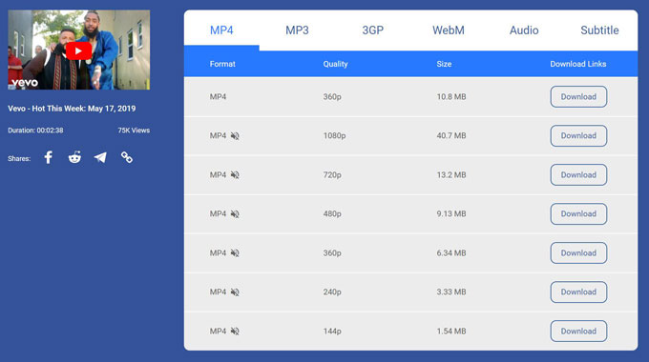Image resolution: width=649 pixels, height=362 pixels.
Task: Switch to the MP4 tab
Action: click(x=221, y=30)
